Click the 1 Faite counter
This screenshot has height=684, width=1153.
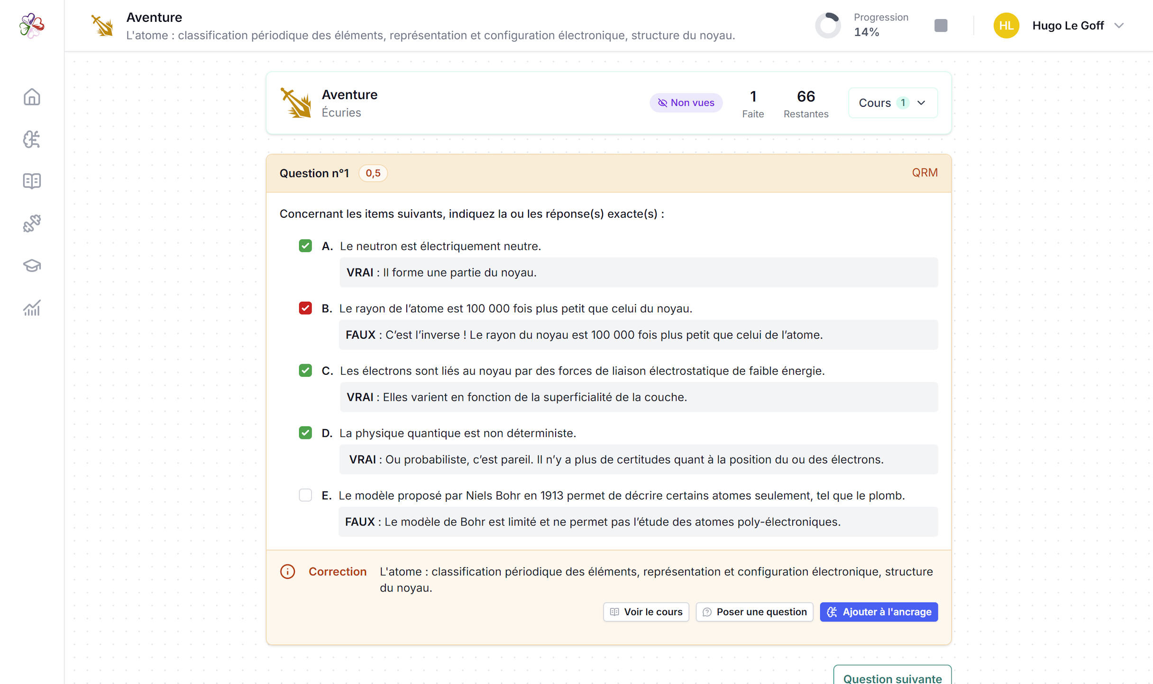[753, 103]
